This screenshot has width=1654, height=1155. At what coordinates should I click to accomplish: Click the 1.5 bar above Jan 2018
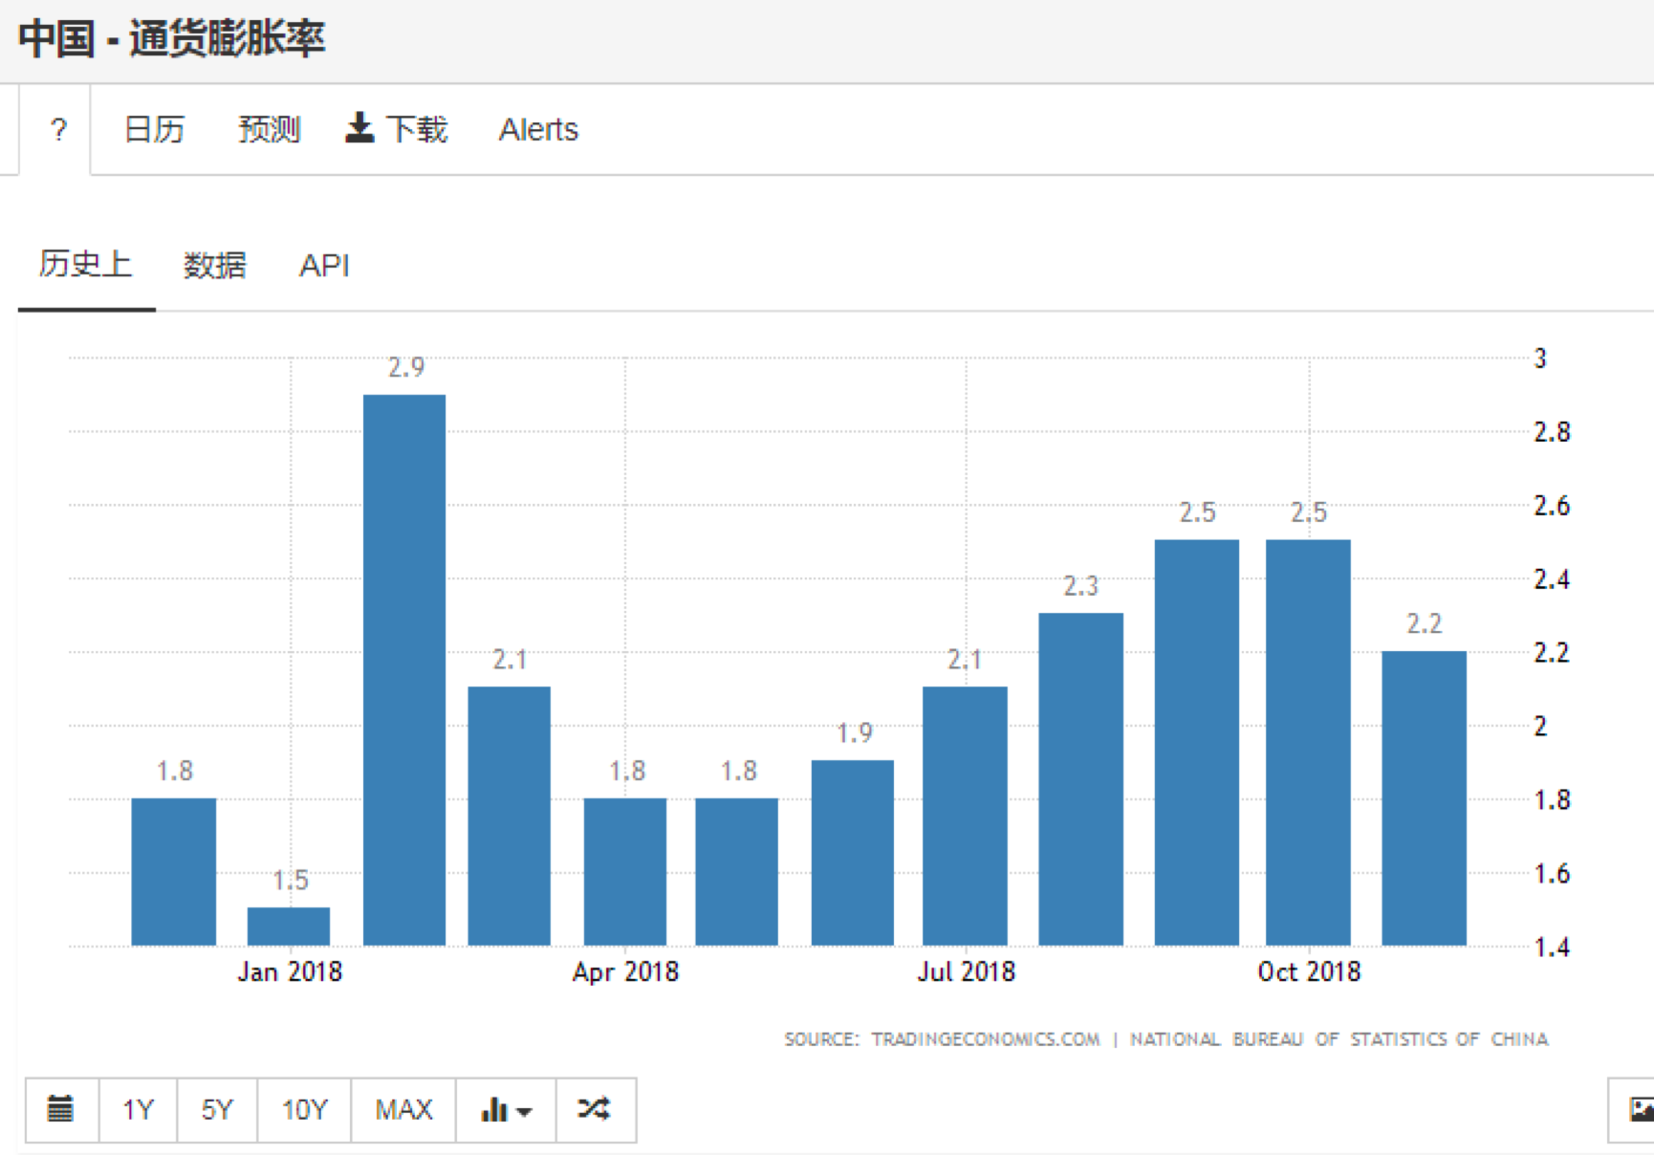(289, 926)
